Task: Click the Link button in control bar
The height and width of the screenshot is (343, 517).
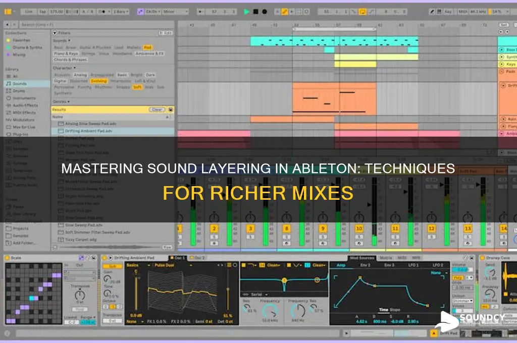Action: [29, 12]
